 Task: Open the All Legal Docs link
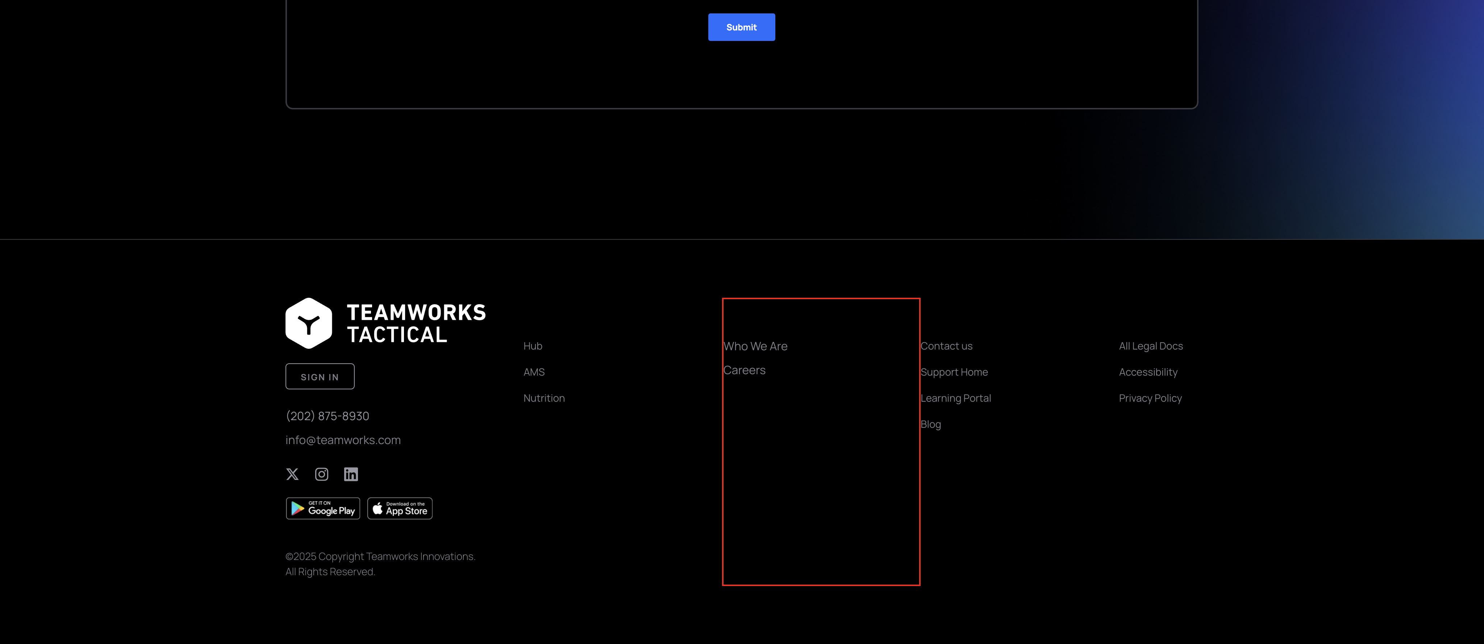click(1150, 346)
